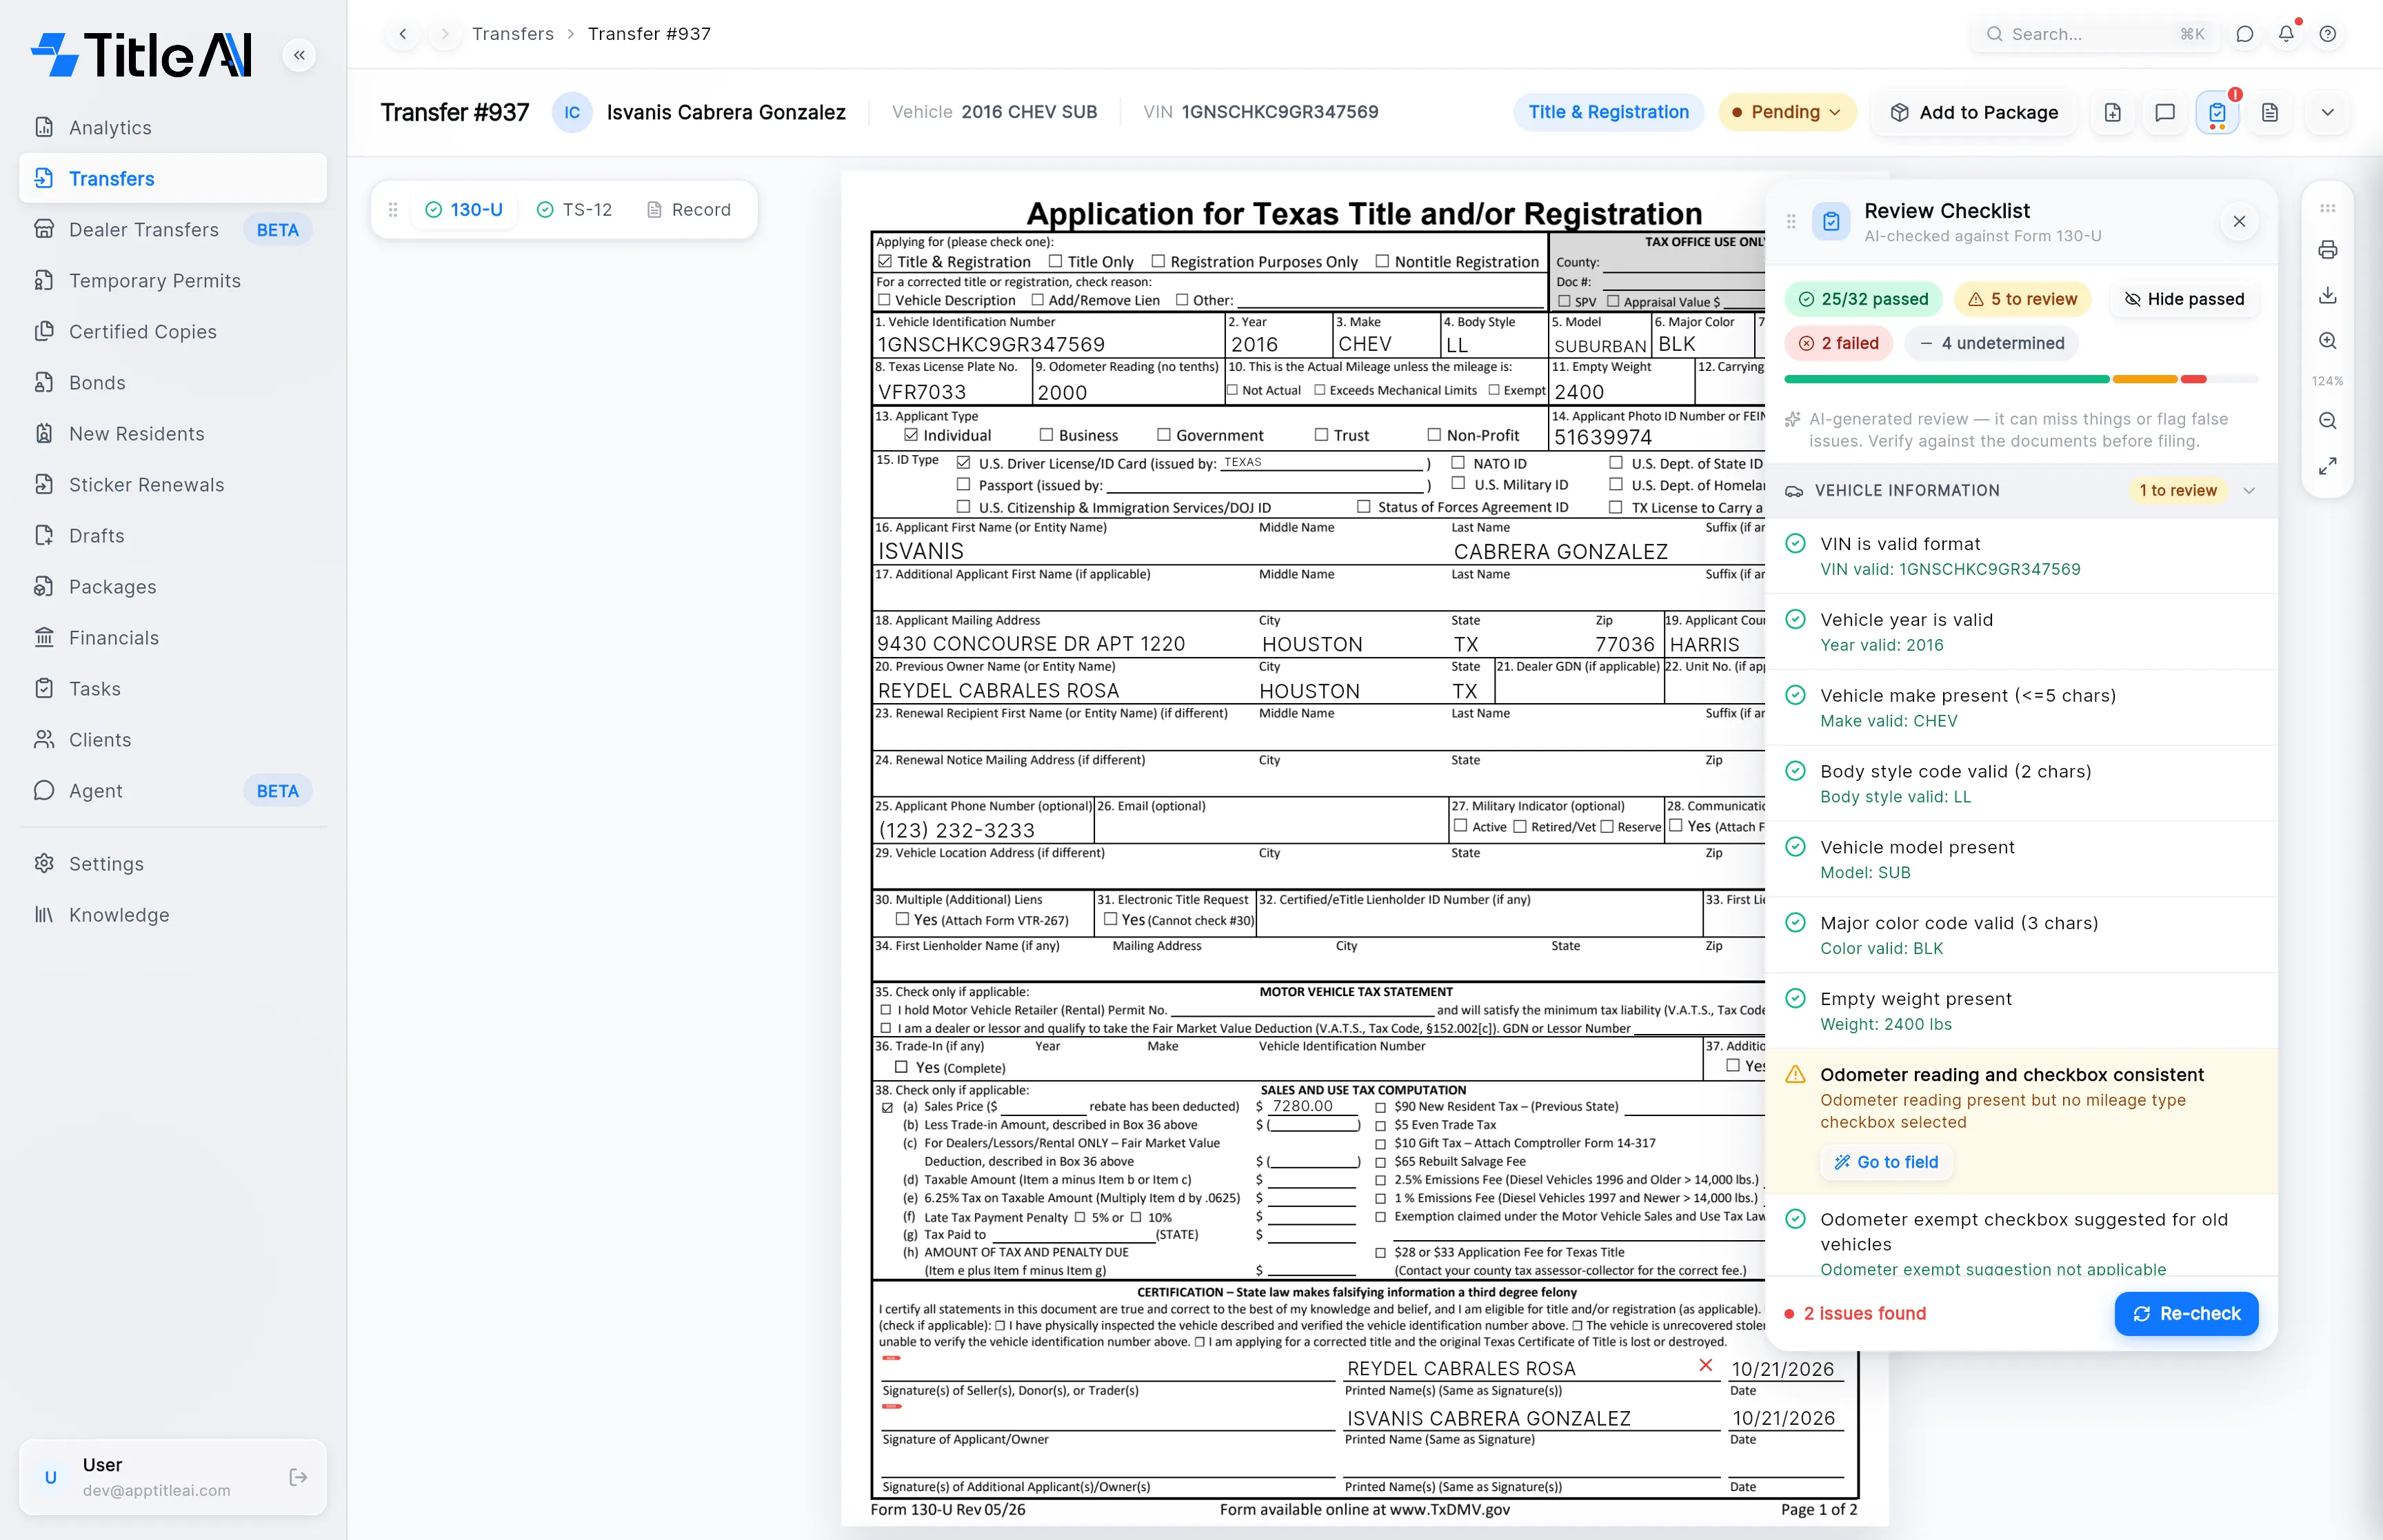Screen dimensions: 2383x1540
Task: Log out using the exit icon
Action: pyautogui.click(x=298, y=1477)
